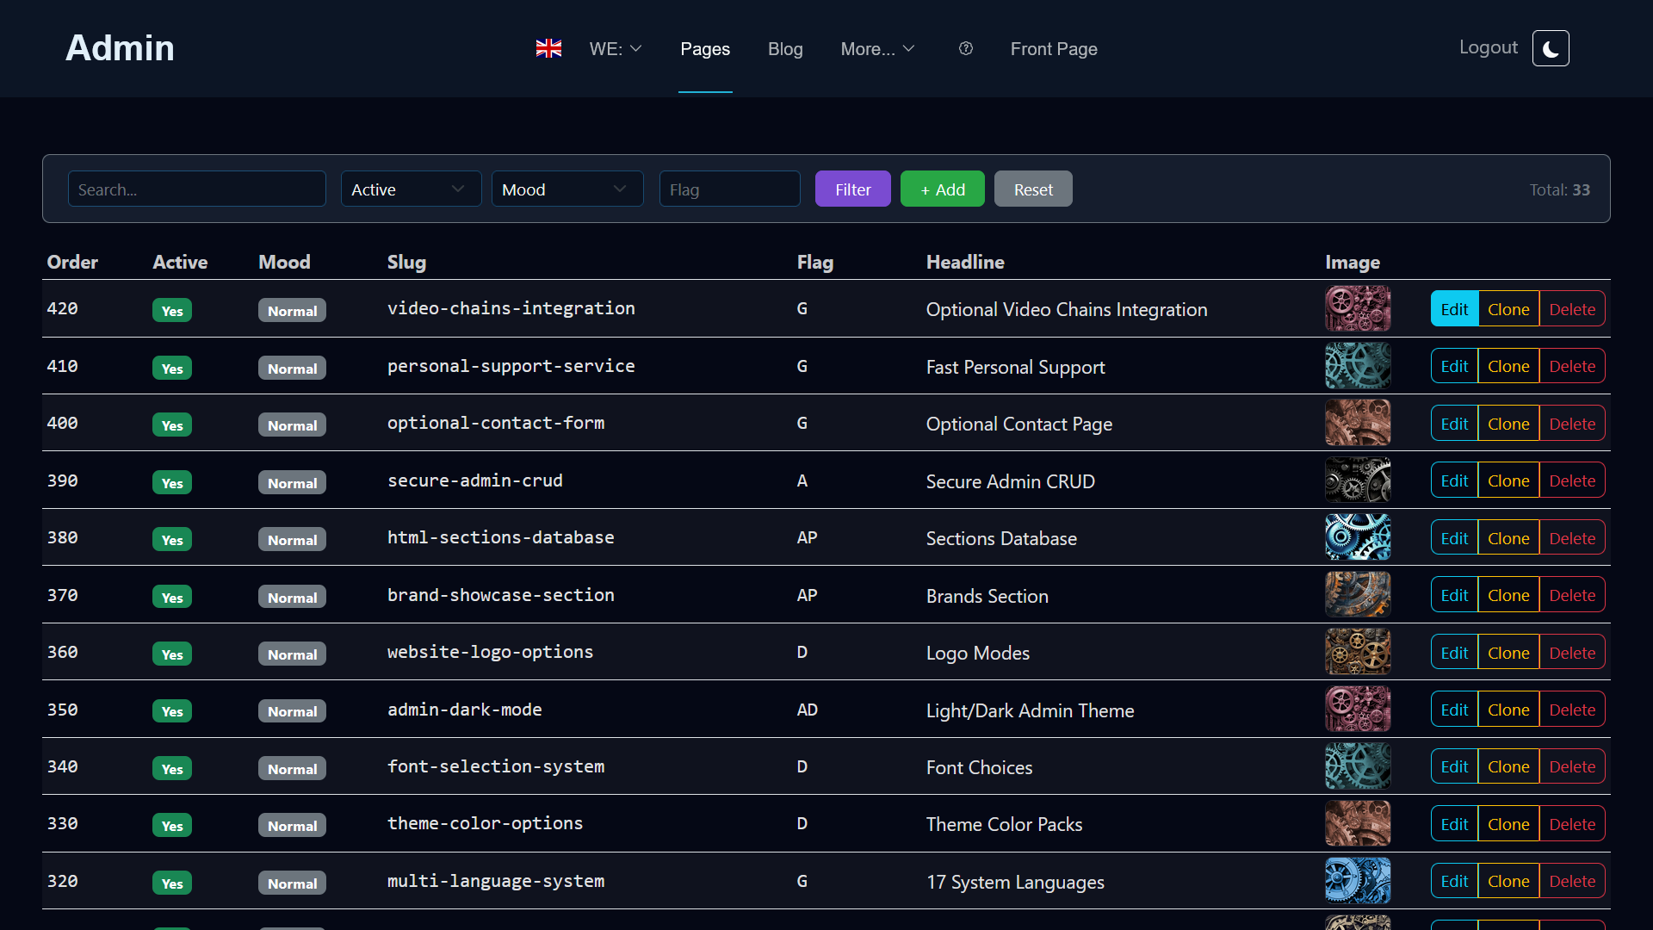The height and width of the screenshot is (930, 1653).
Task: Open the theme-color-options image thumbnail
Action: coord(1358,823)
